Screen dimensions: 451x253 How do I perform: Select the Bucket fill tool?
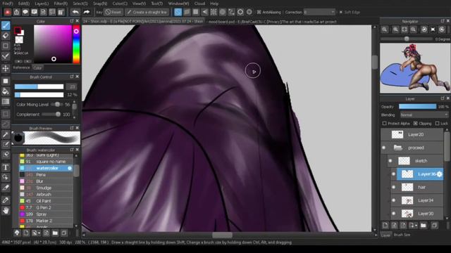6,91
